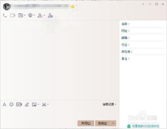Click the add contact person icon
167x129 pixels.
(50, 15)
